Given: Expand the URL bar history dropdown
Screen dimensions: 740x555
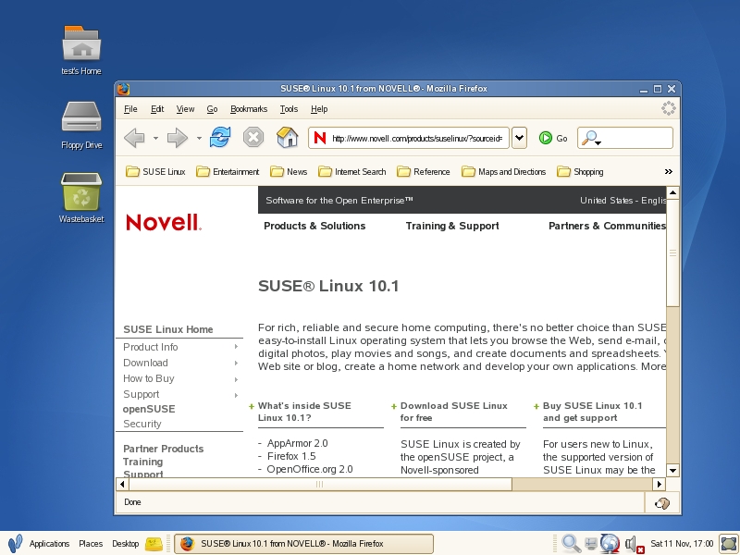Looking at the screenshot, I should click(x=519, y=138).
